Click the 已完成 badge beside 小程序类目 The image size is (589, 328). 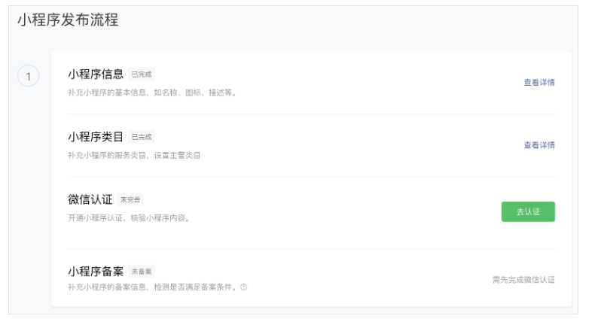pyautogui.click(x=142, y=137)
